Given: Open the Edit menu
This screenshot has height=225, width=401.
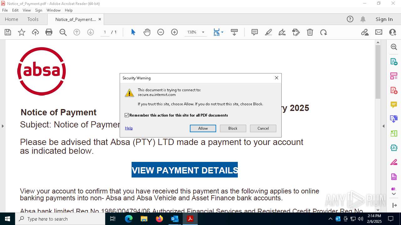Looking at the screenshot, I should click(x=15, y=10).
